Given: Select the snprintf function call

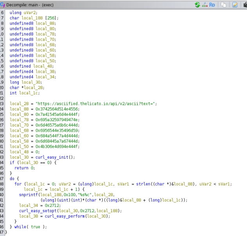Looking at the screenshot, I should [x=28, y=195].
